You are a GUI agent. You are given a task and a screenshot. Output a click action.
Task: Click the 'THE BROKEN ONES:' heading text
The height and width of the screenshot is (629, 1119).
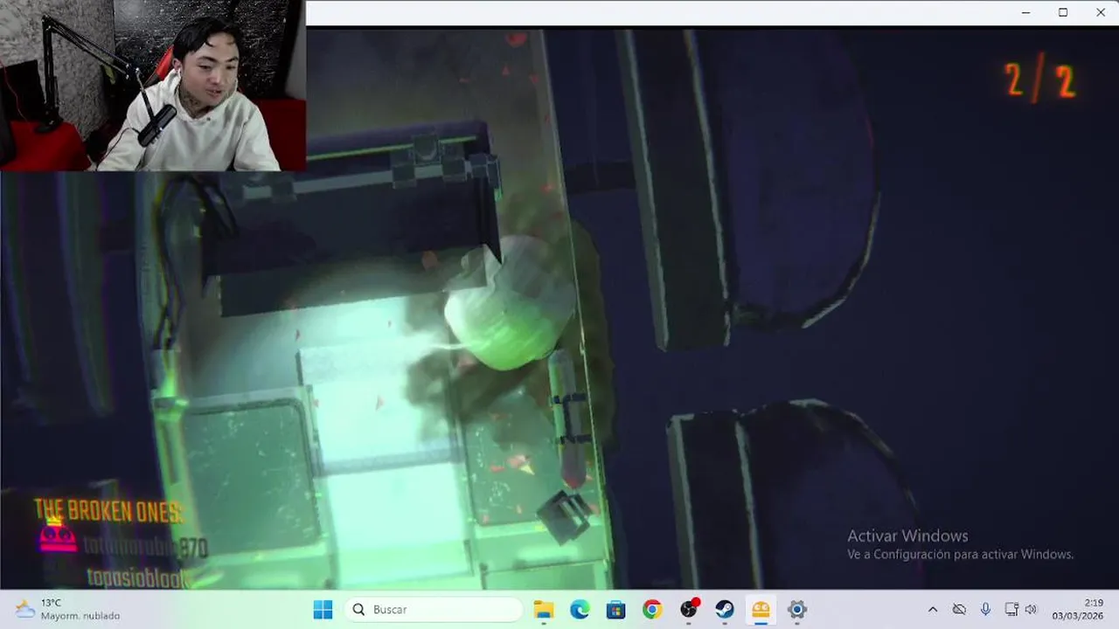point(109,511)
